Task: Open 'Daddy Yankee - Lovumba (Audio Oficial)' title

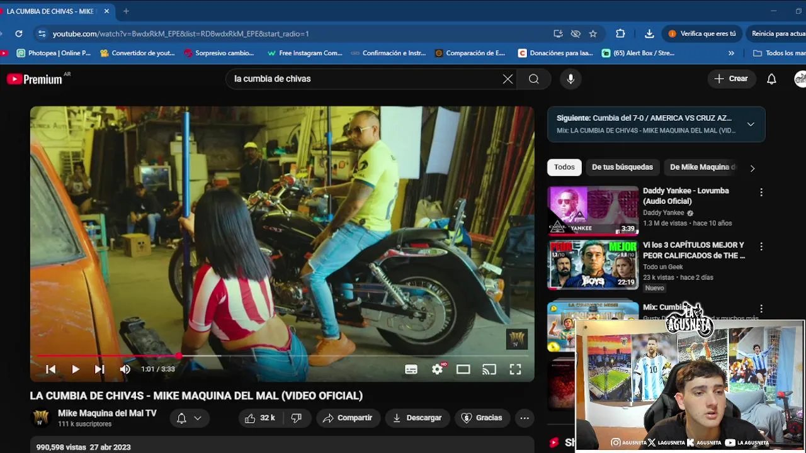Action: click(686, 196)
